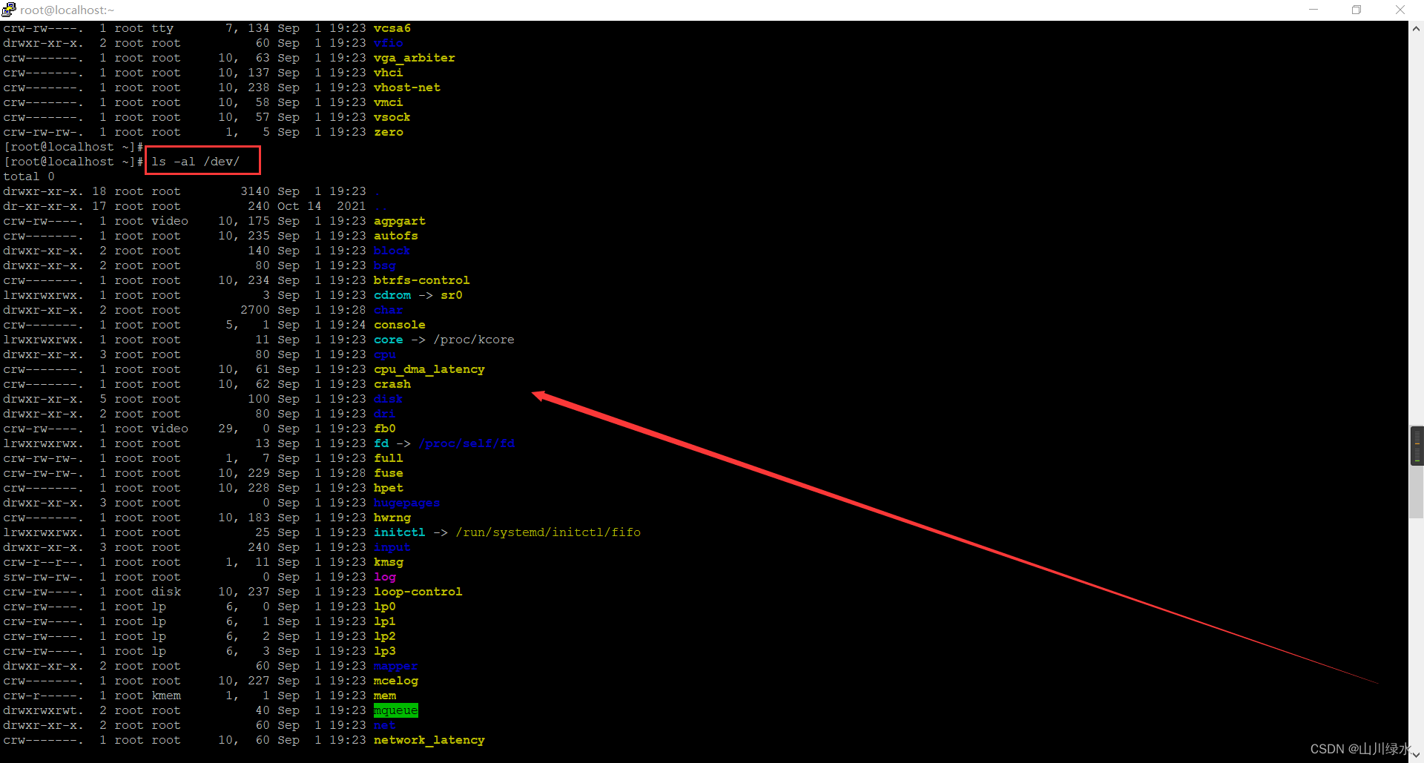This screenshot has height=763, width=1424.
Task: Click the 'drwxrwxrwt.' permissions string
Action: [x=44, y=710]
